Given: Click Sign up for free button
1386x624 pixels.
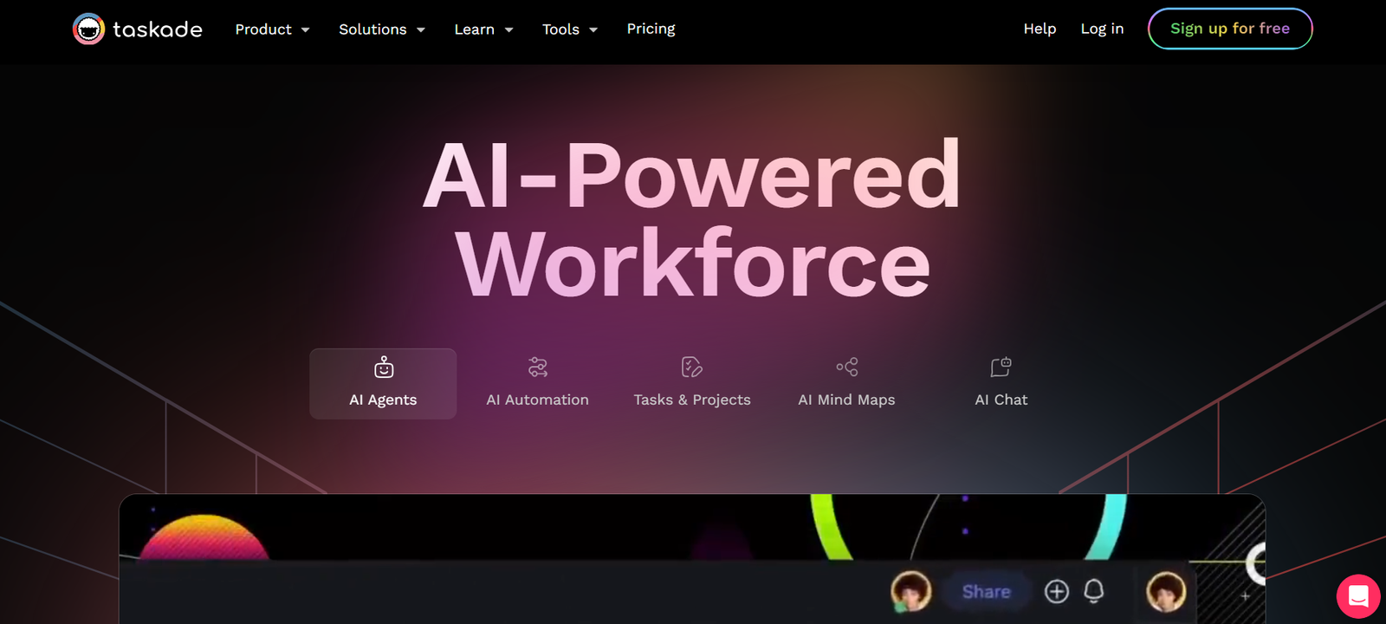Looking at the screenshot, I should pos(1229,29).
